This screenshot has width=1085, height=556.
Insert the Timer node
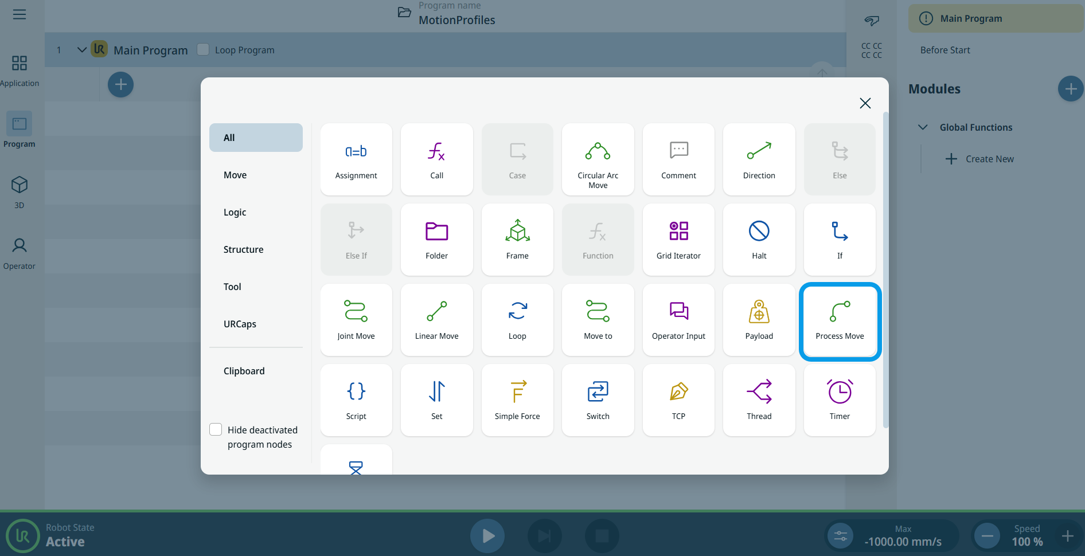tap(839, 400)
